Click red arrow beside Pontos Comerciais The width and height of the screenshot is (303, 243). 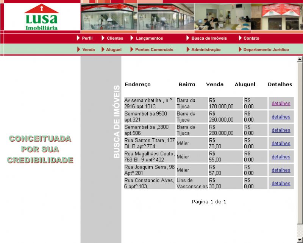click(132, 50)
